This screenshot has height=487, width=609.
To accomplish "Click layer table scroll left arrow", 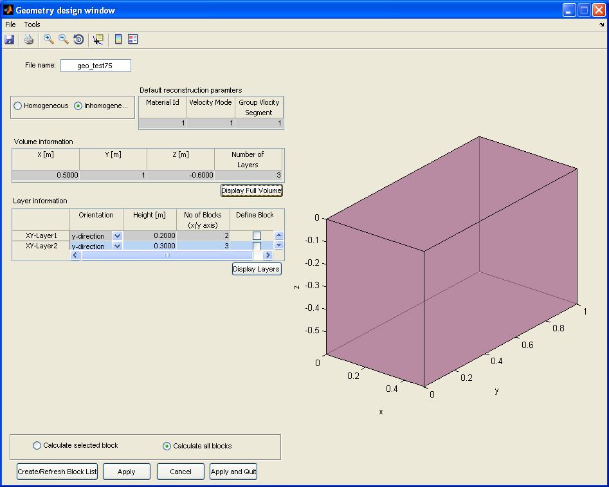I will pyautogui.click(x=75, y=255).
